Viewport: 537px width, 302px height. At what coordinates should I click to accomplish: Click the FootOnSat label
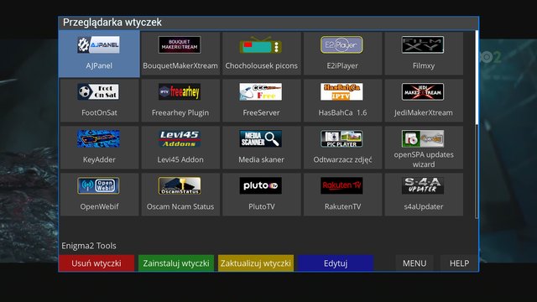99,112
